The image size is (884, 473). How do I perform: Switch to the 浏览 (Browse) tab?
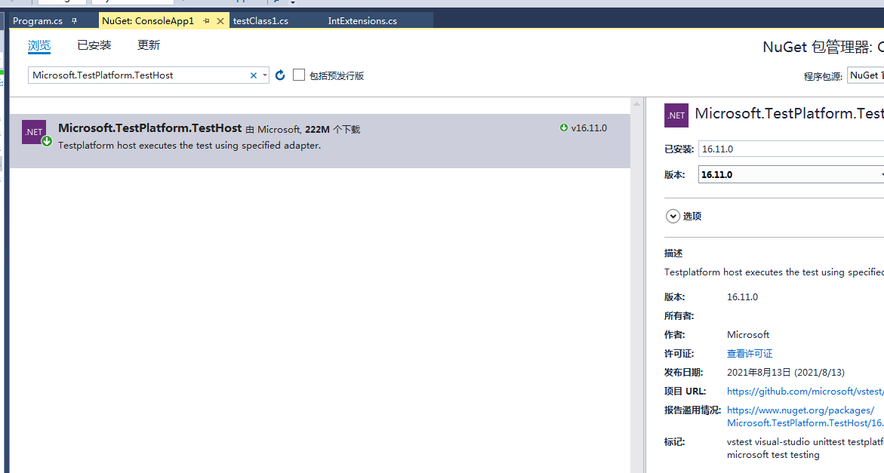39,45
